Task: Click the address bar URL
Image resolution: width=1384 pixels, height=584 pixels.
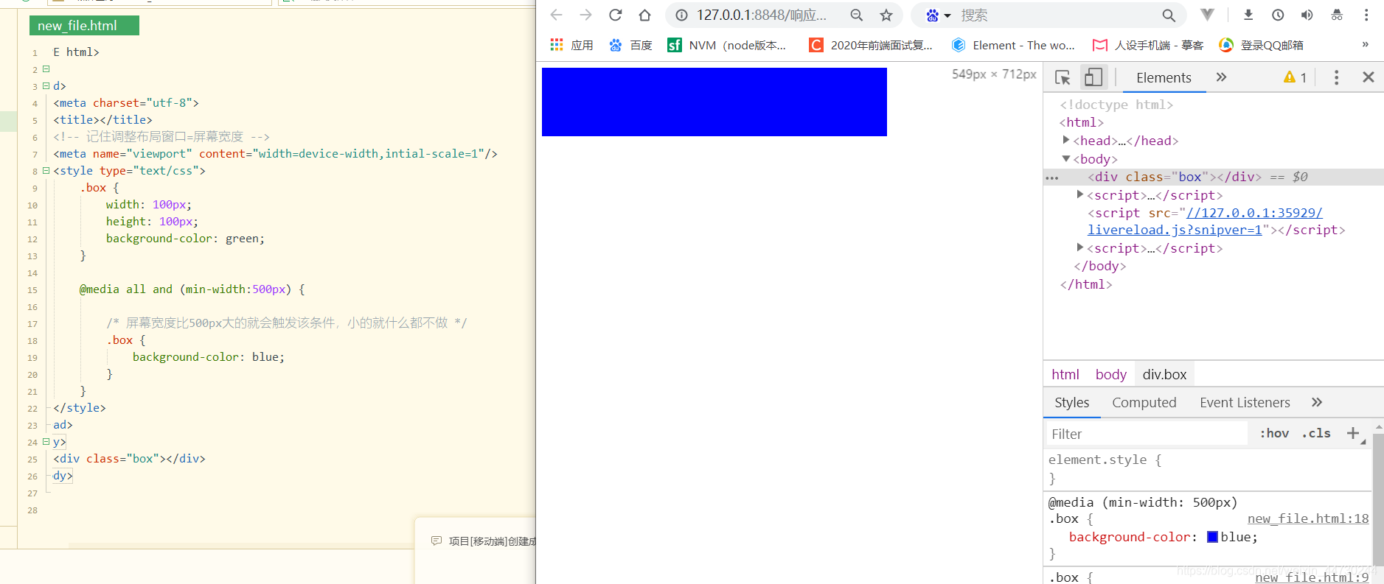Action: tap(761, 15)
